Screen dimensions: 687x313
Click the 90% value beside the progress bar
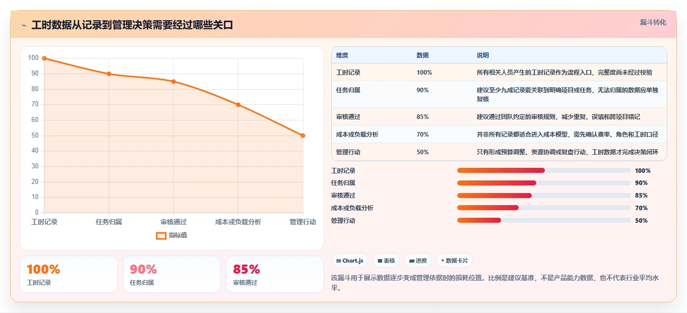pos(641,183)
